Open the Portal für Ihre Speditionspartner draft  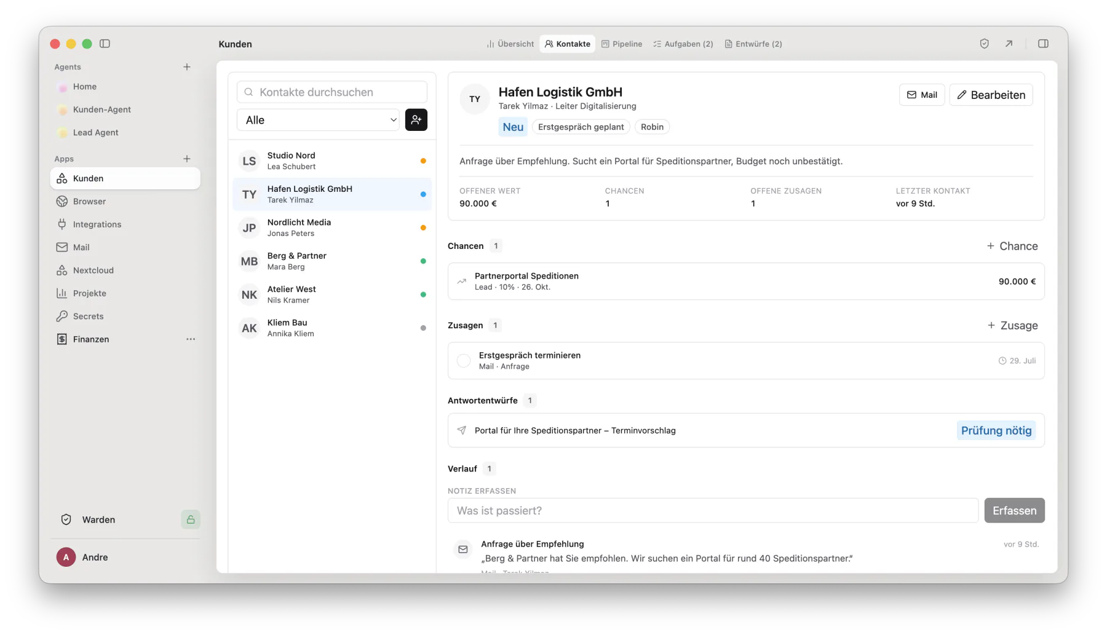746,430
